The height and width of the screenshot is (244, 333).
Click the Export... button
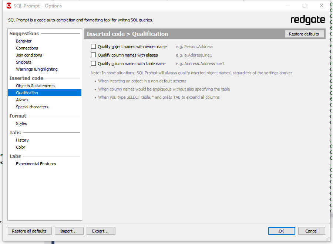[101, 231]
